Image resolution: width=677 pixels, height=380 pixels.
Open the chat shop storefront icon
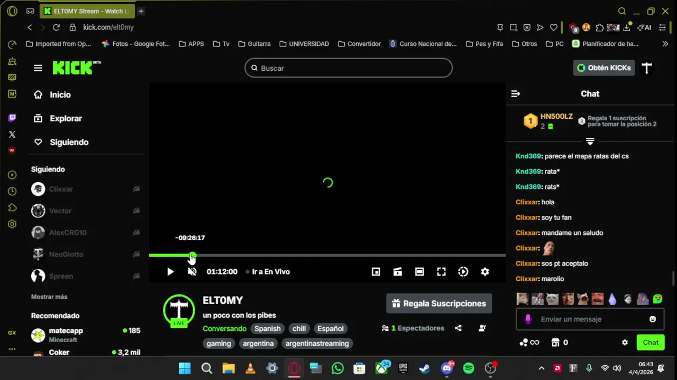click(555, 343)
